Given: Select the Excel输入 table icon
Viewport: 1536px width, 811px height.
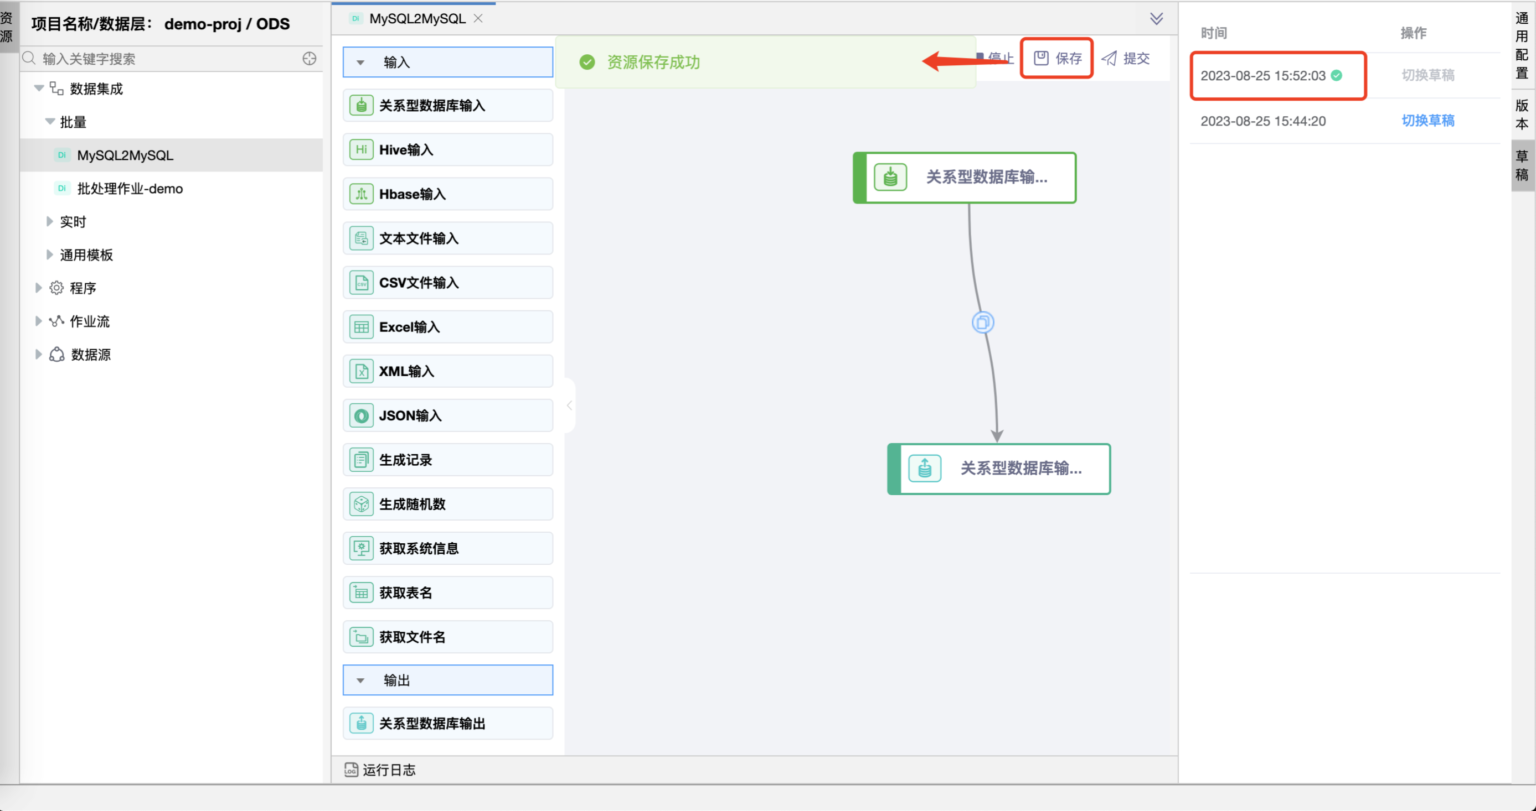Looking at the screenshot, I should point(362,327).
